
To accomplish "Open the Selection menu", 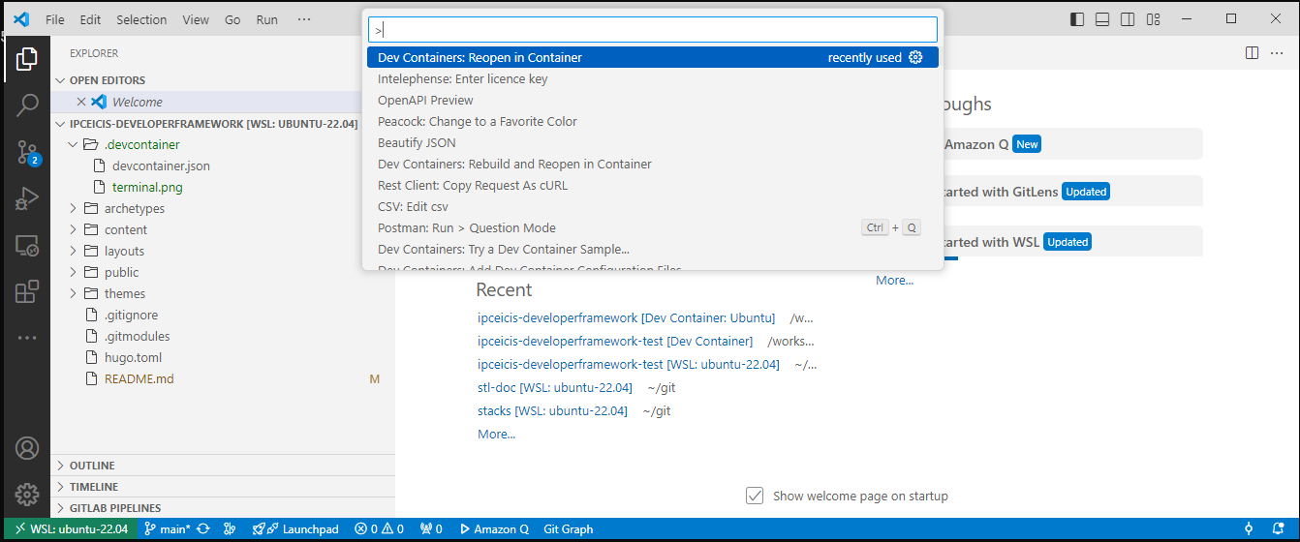I will [x=141, y=19].
